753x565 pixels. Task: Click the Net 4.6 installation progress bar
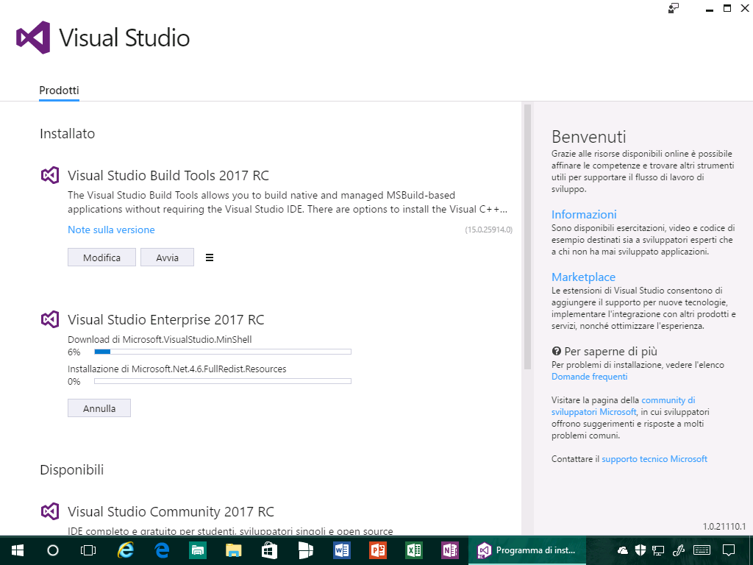pos(223,381)
